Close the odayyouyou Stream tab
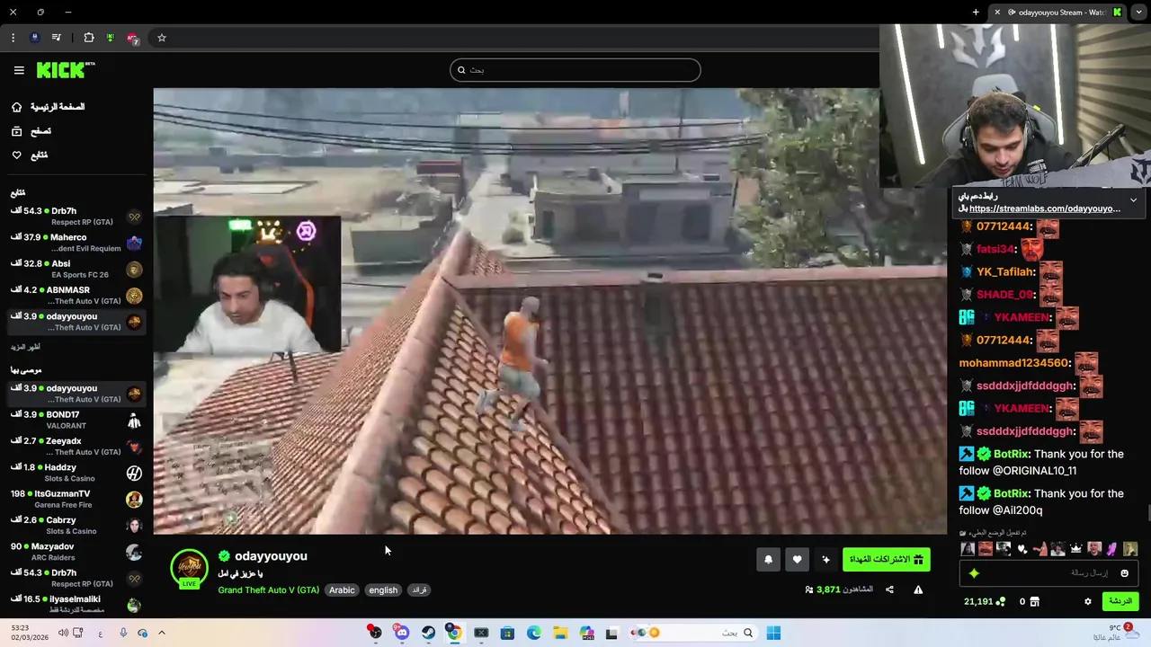 coord(996,12)
